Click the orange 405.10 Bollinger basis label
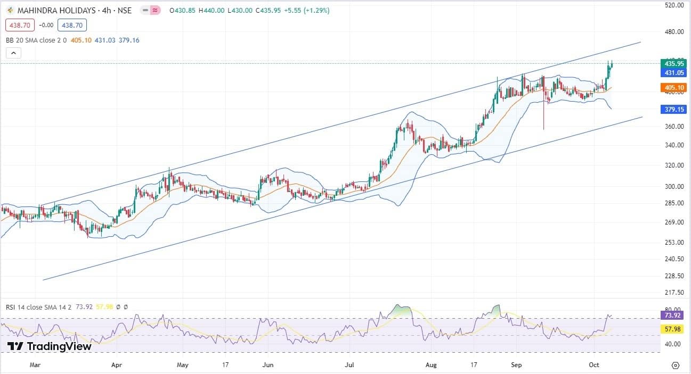Screen dimensions: 691x374 pyautogui.click(x=673, y=88)
